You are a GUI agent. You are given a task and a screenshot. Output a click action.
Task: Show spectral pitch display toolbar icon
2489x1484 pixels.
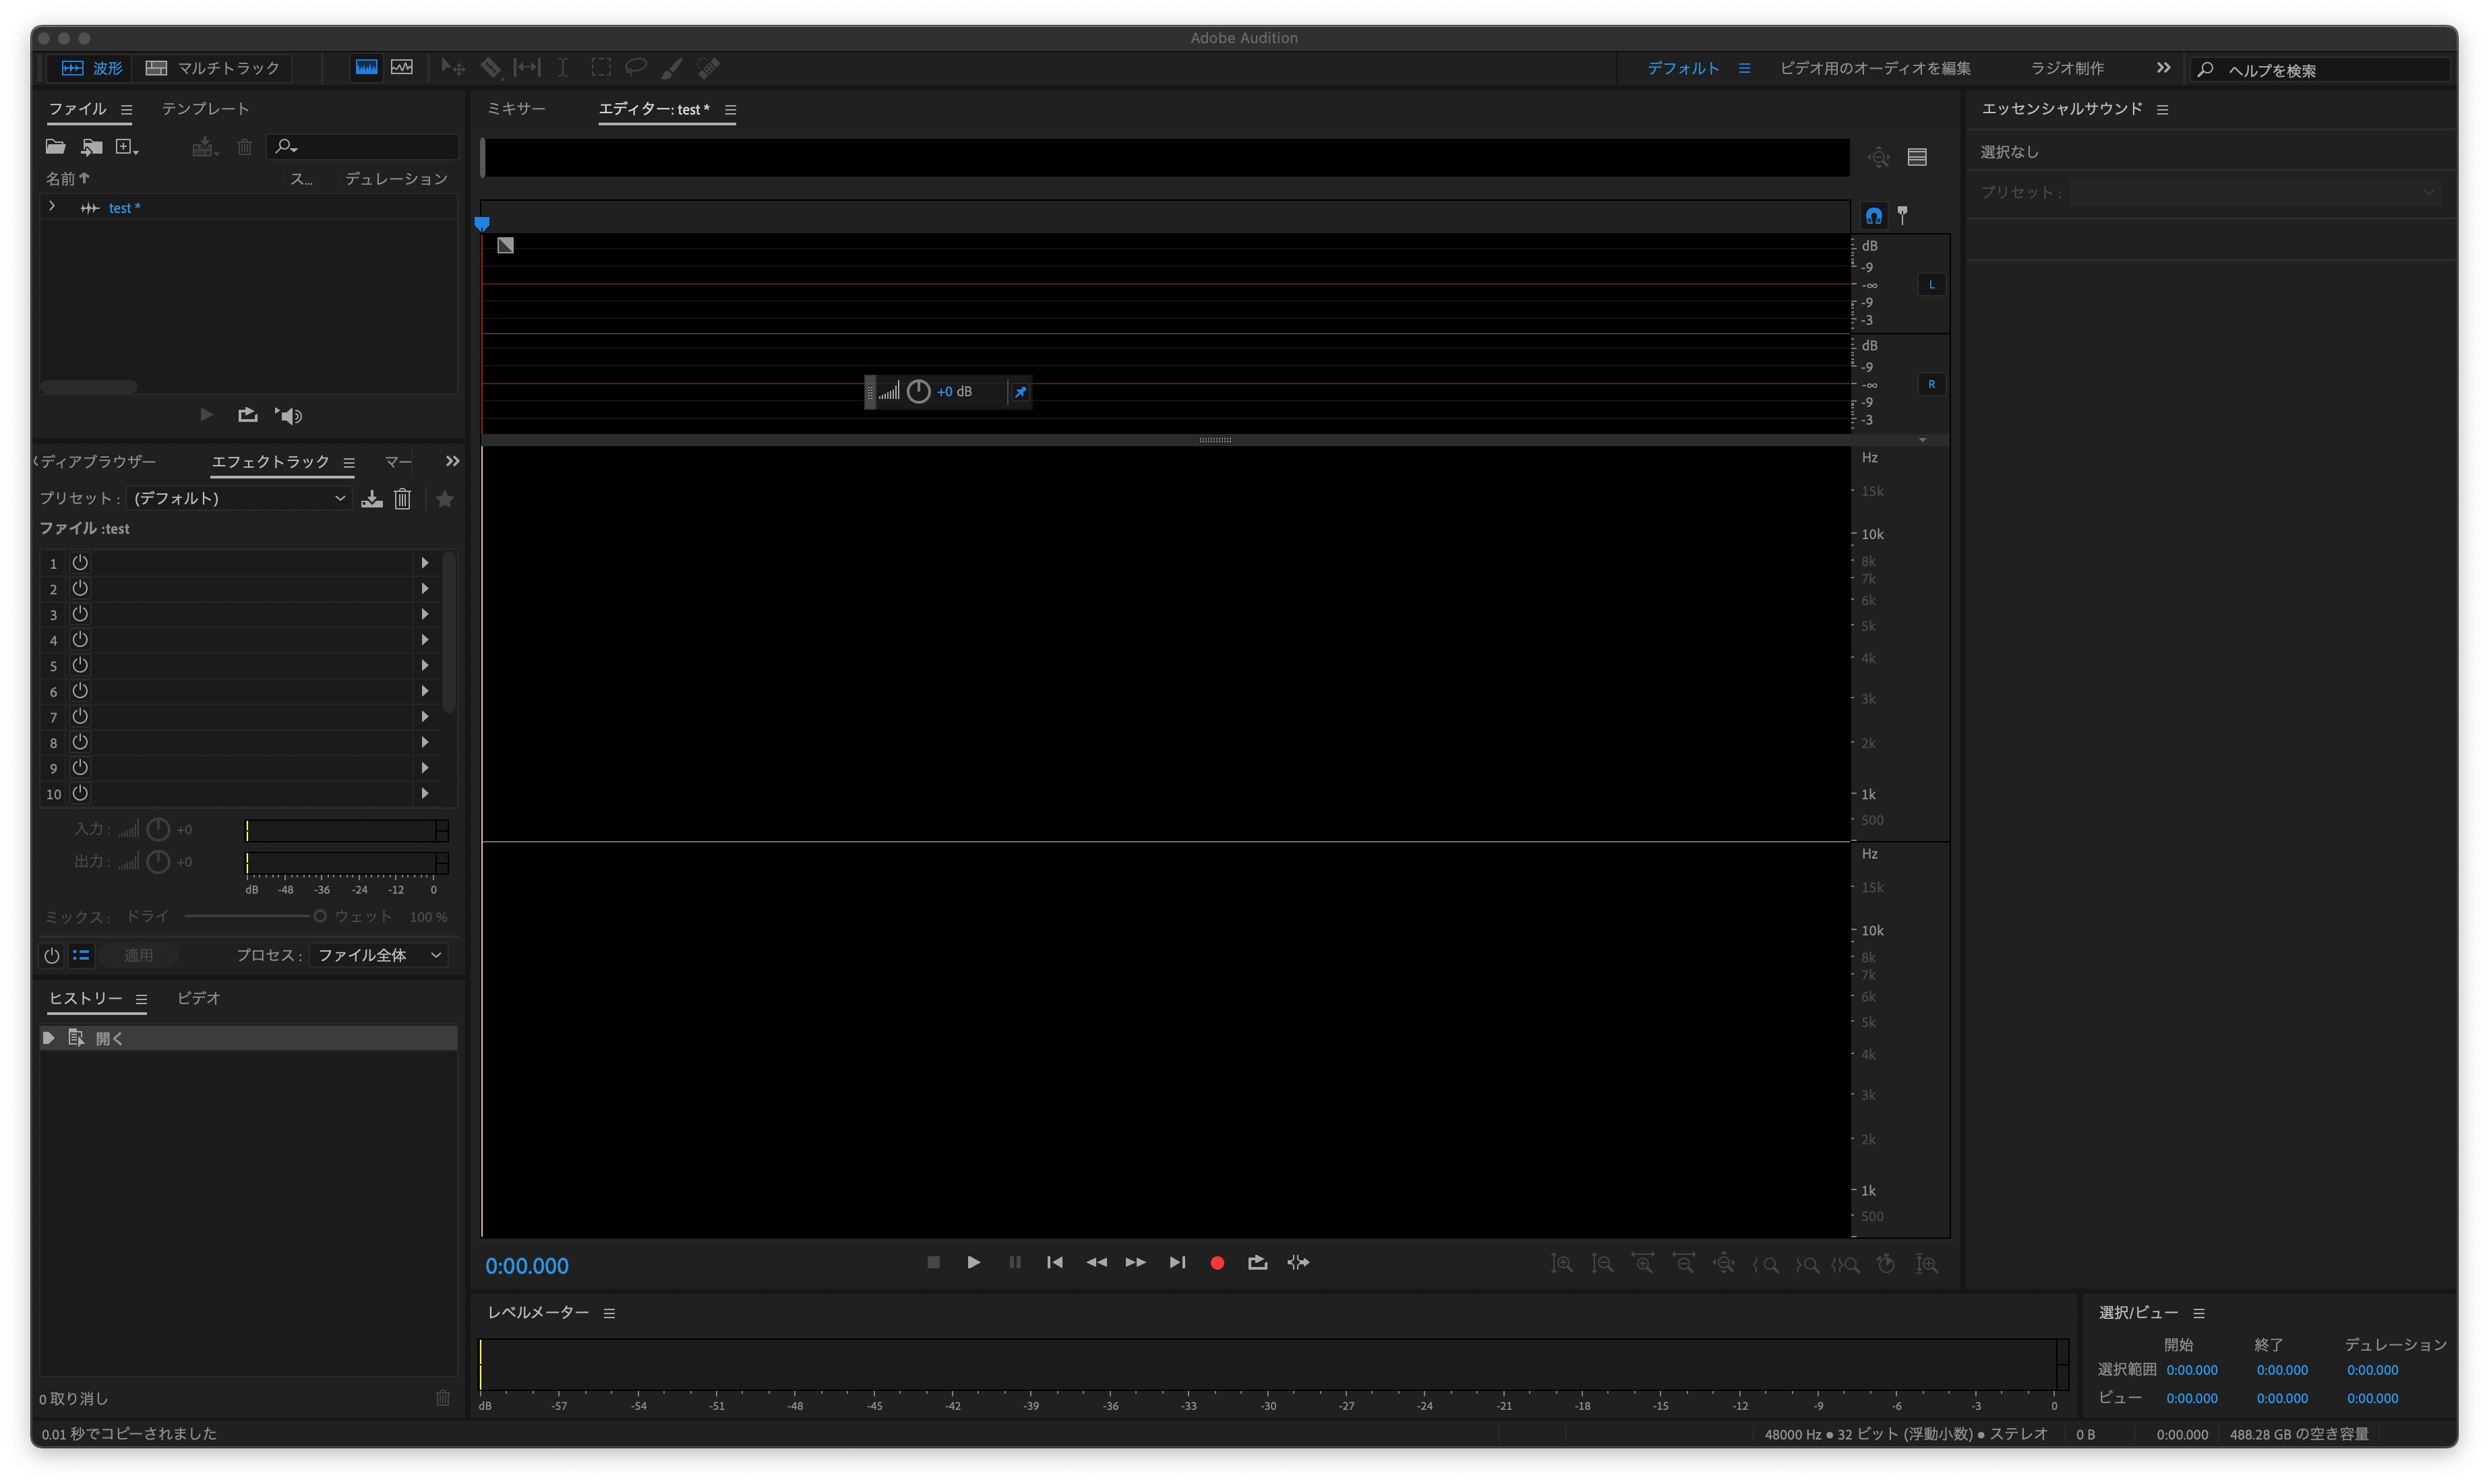click(x=402, y=67)
